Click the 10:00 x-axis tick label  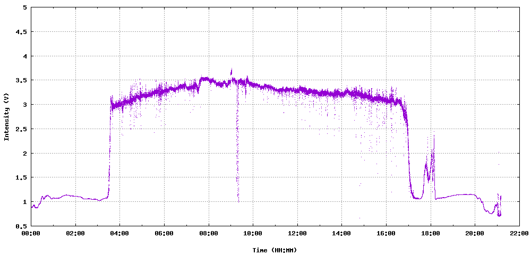(x=253, y=233)
